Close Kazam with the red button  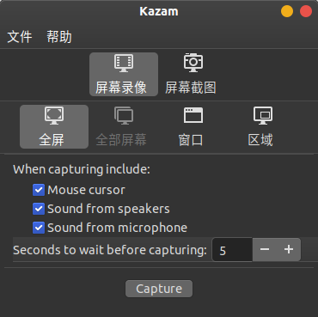[x=306, y=12]
